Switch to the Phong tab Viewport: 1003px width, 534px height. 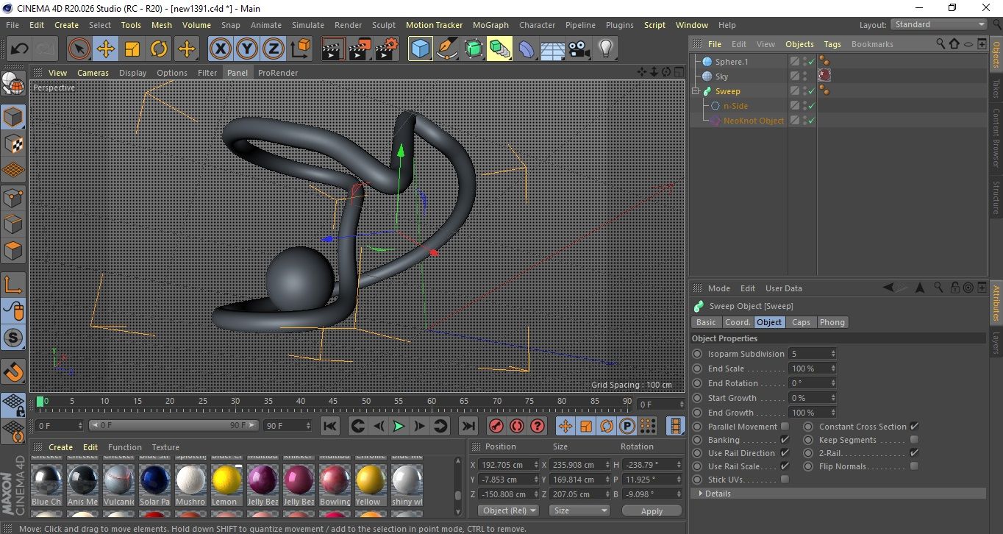[x=832, y=322]
